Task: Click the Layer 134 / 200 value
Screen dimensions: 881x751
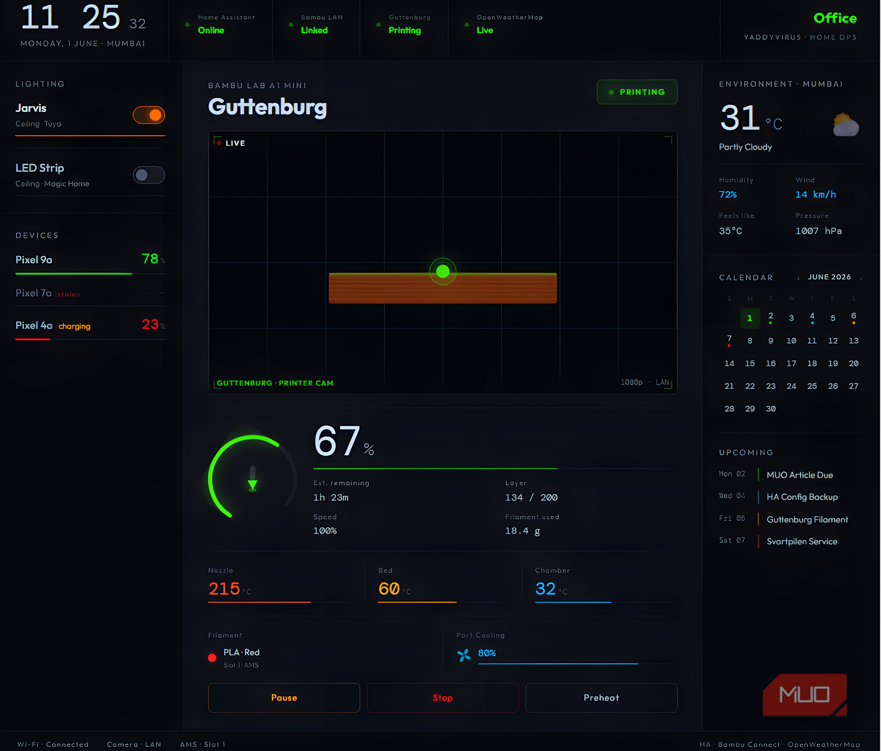Action: point(531,497)
